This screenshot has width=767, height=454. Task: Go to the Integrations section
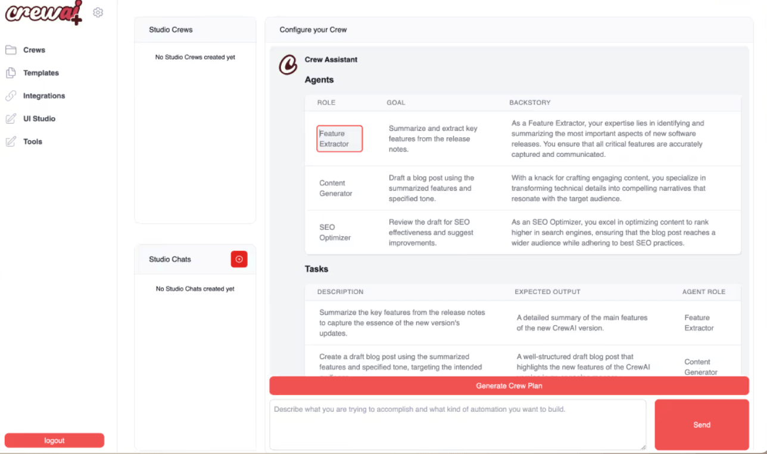point(44,96)
